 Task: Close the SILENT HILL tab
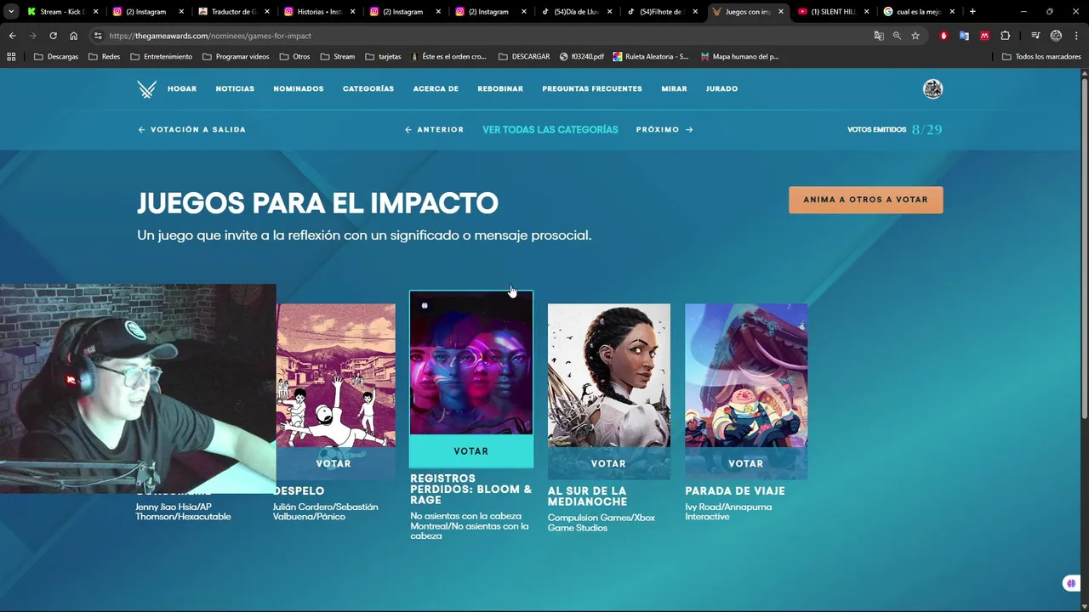(x=867, y=12)
